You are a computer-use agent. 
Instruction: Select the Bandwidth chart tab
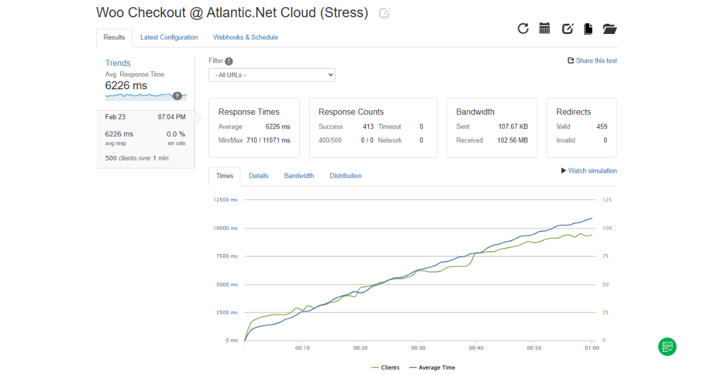[299, 176]
